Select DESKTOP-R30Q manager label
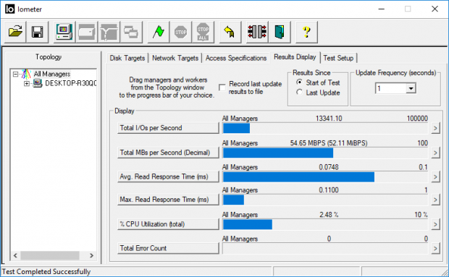449x277 pixels. pos(71,83)
